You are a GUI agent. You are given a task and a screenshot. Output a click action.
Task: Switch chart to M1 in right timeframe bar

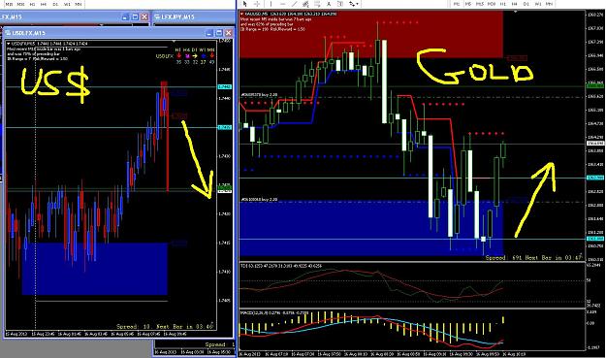coord(457,4)
